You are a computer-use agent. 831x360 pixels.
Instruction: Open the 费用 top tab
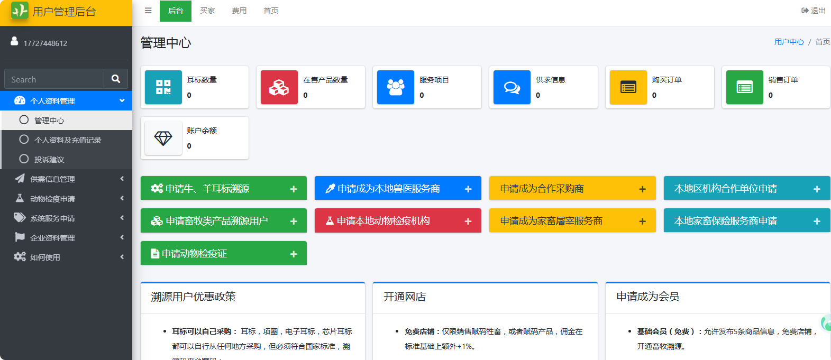pos(239,11)
